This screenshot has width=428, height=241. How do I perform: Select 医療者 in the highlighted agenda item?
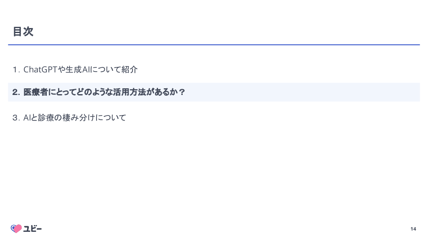36,92
